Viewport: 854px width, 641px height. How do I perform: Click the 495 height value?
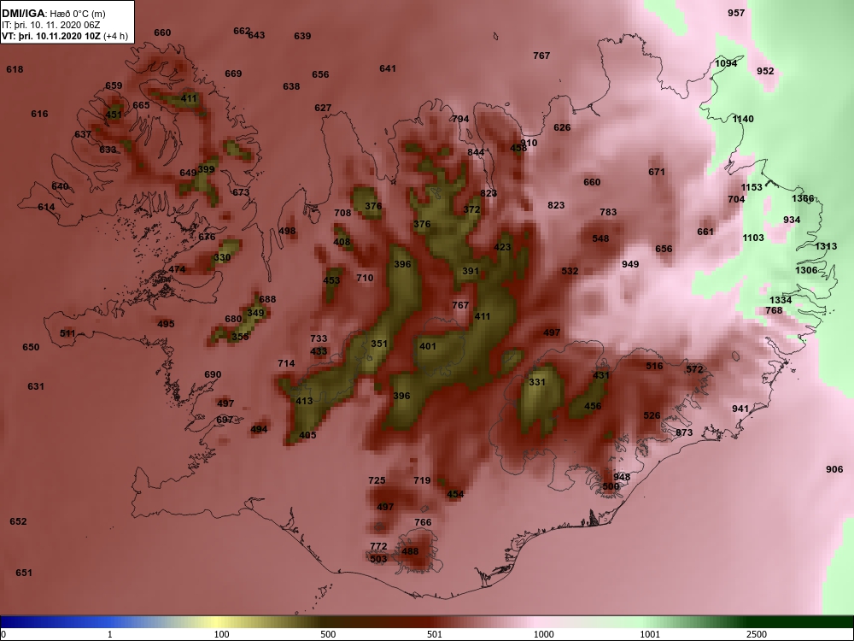click(166, 324)
